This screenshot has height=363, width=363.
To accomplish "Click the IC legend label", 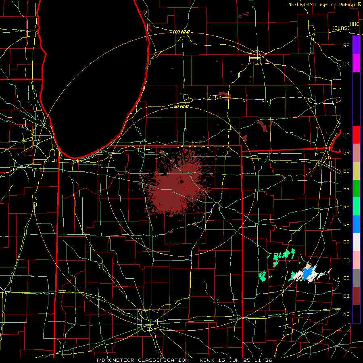I will [x=346, y=260].
